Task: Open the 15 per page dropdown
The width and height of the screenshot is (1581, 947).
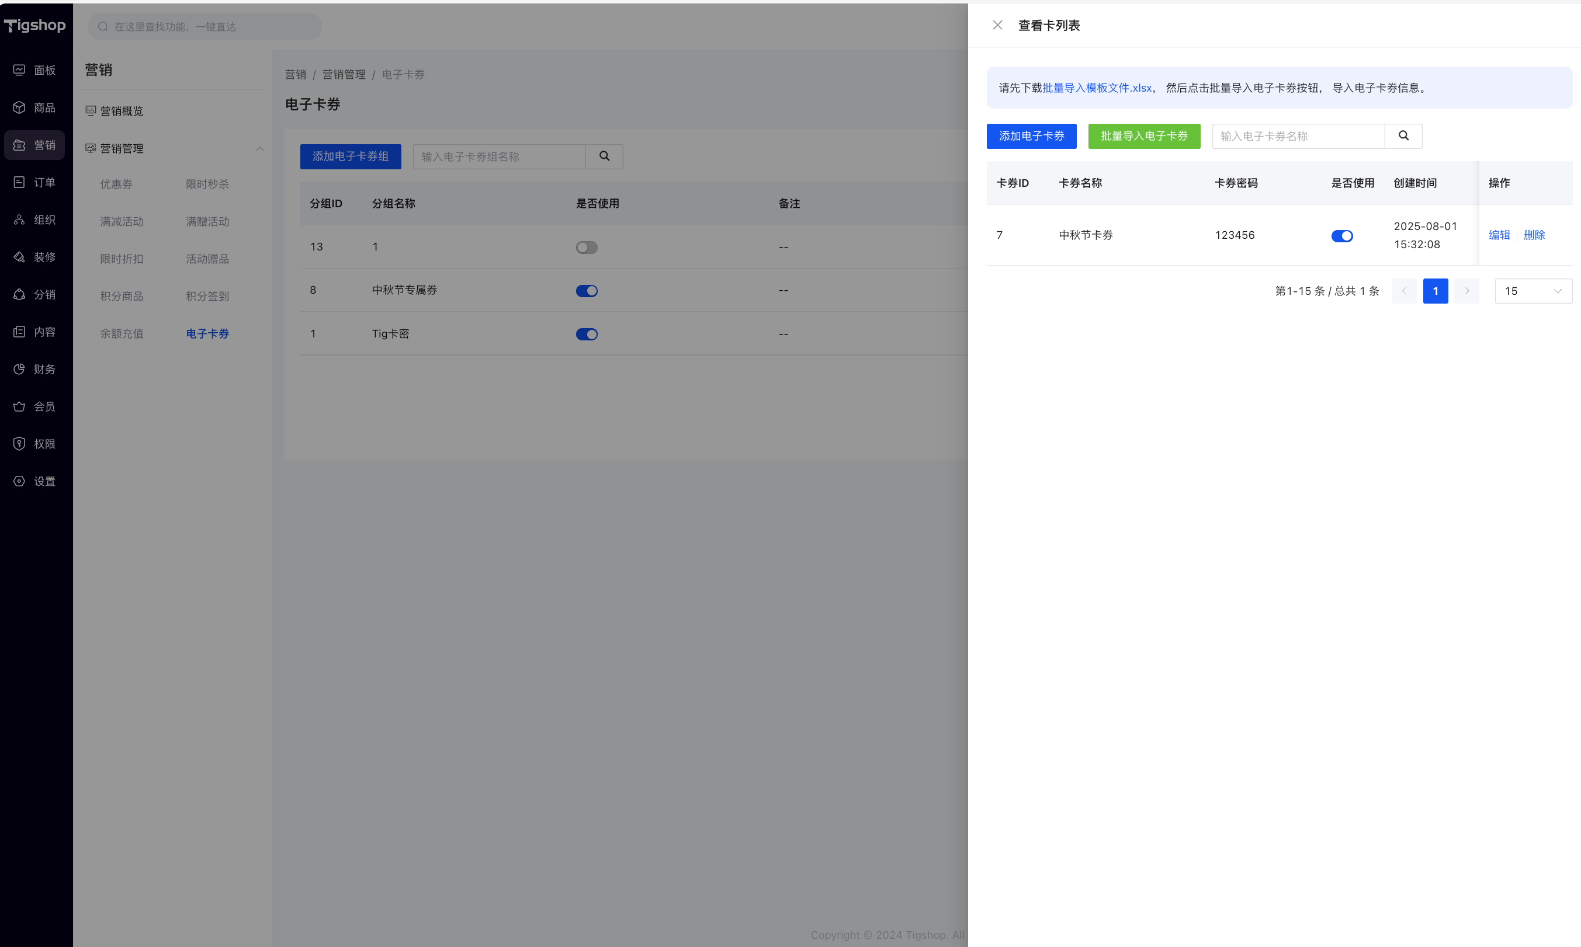Action: click(x=1533, y=291)
